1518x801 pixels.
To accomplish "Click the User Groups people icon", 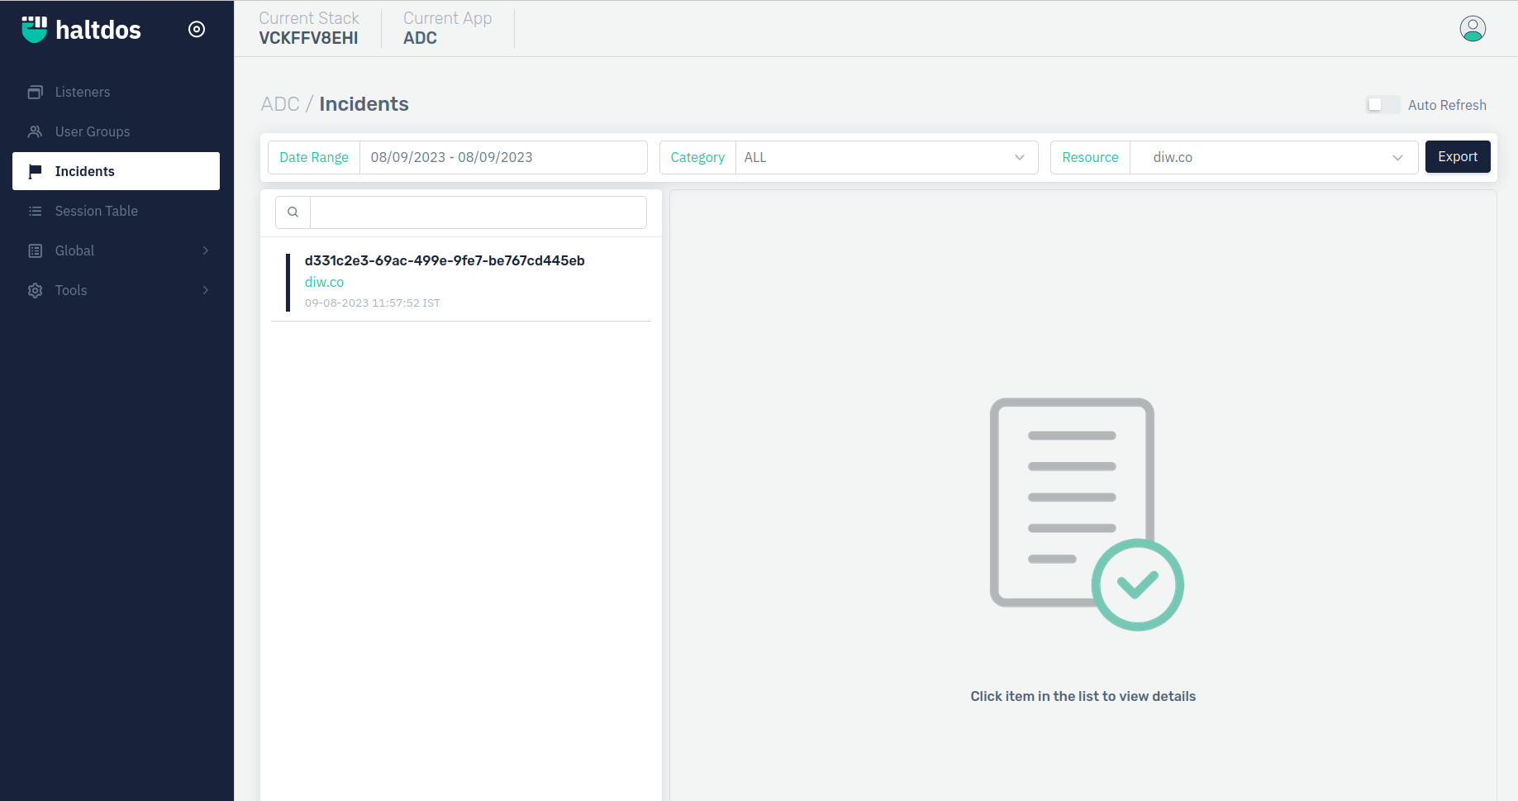I will pyautogui.click(x=35, y=131).
